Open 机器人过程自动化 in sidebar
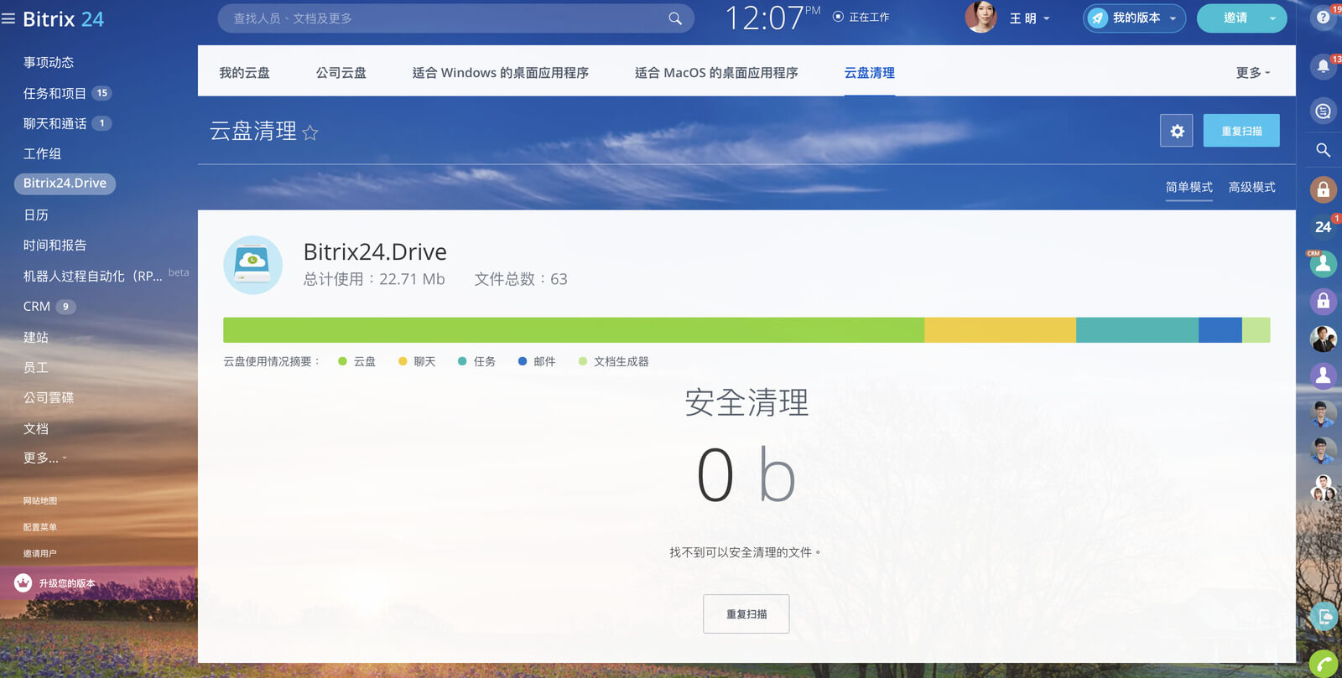The width and height of the screenshot is (1342, 678). click(x=92, y=276)
